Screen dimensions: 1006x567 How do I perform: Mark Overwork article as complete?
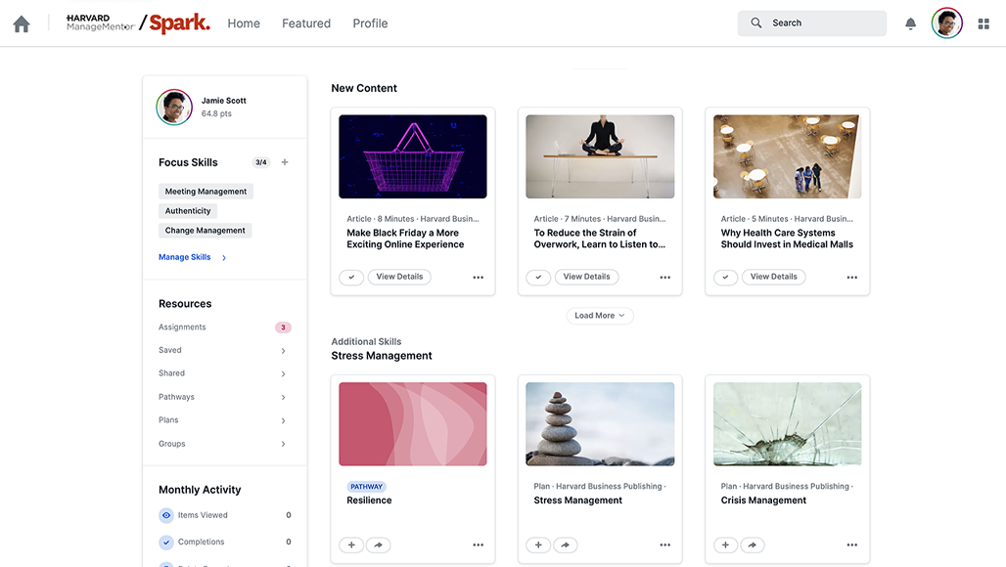click(x=538, y=278)
